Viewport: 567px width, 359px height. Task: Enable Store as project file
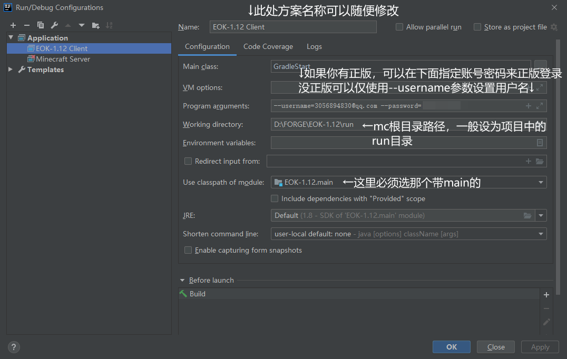(x=477, y=27)
